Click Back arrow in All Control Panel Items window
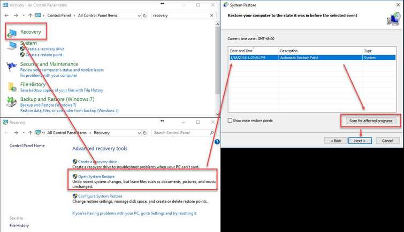The image size is (404, 232). pos(7,15)
